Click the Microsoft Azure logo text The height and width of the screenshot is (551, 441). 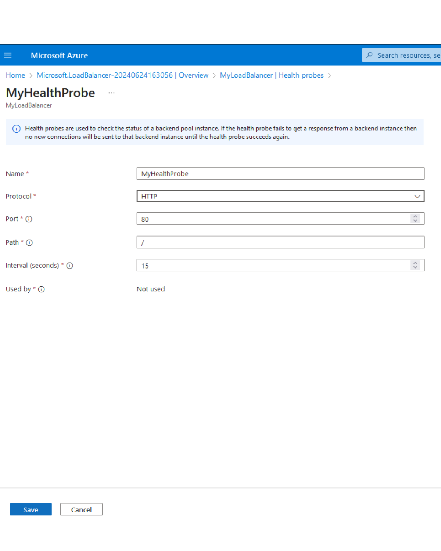coord(59,55)
